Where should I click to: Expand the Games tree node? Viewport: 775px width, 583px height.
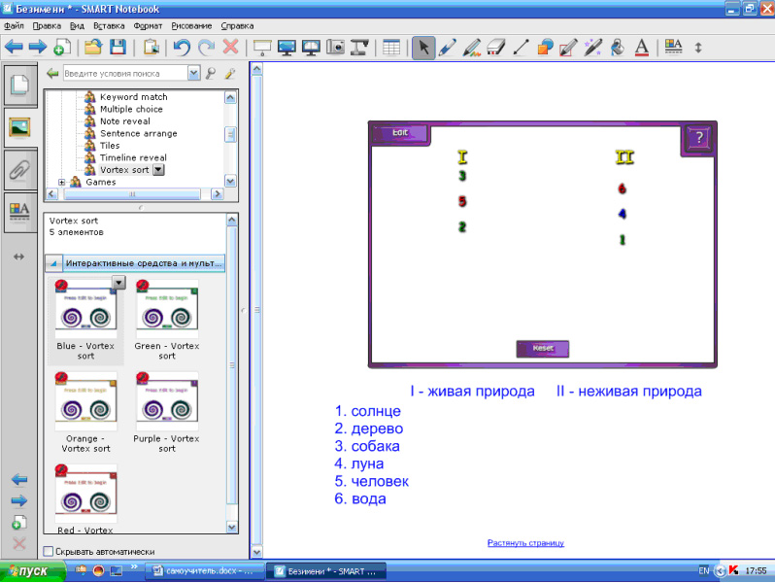click(62, 182)
